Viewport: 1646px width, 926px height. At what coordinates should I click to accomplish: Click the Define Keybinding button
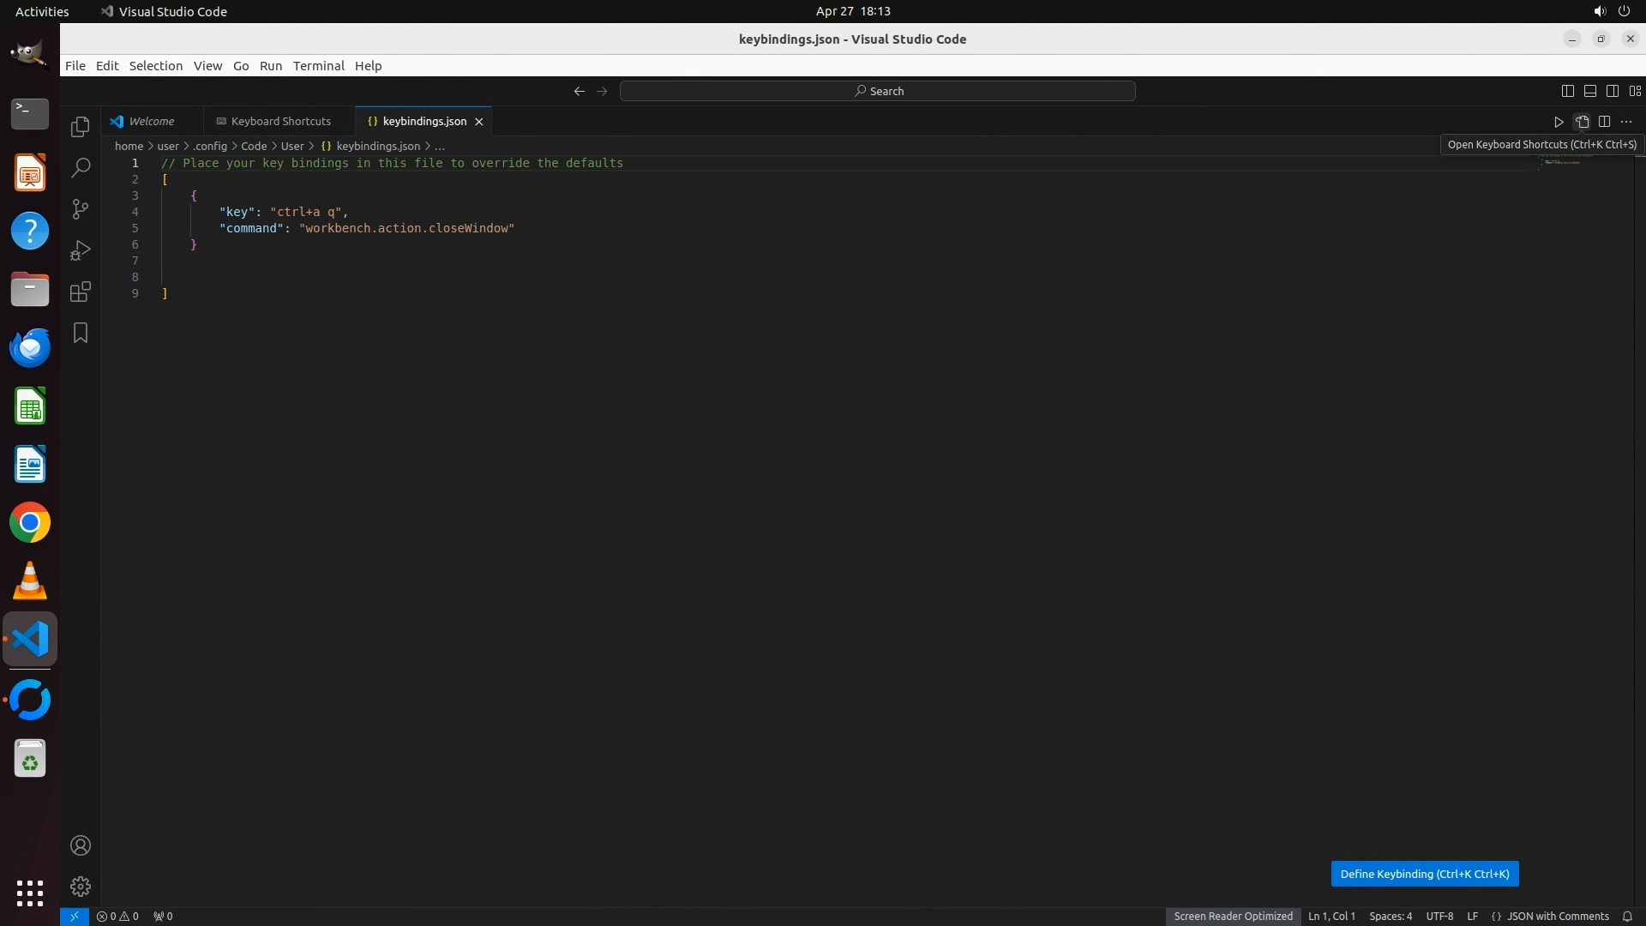[x=1424, y=874]
